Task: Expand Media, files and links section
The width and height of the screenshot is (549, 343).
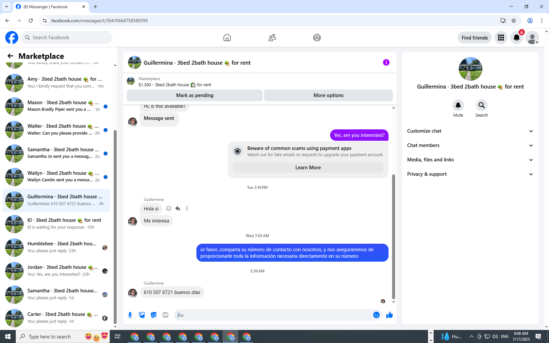Action: [x=470, y=160]
